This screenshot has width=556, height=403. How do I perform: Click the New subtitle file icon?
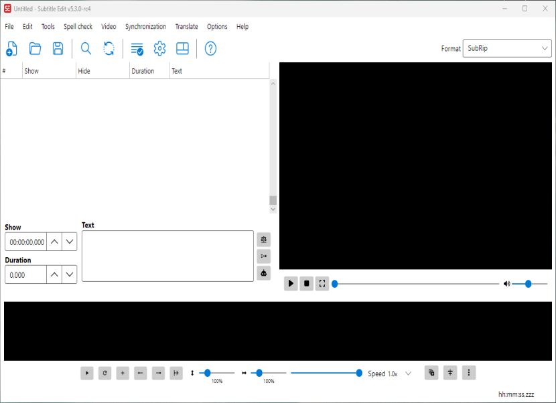[x=11, y=49]
